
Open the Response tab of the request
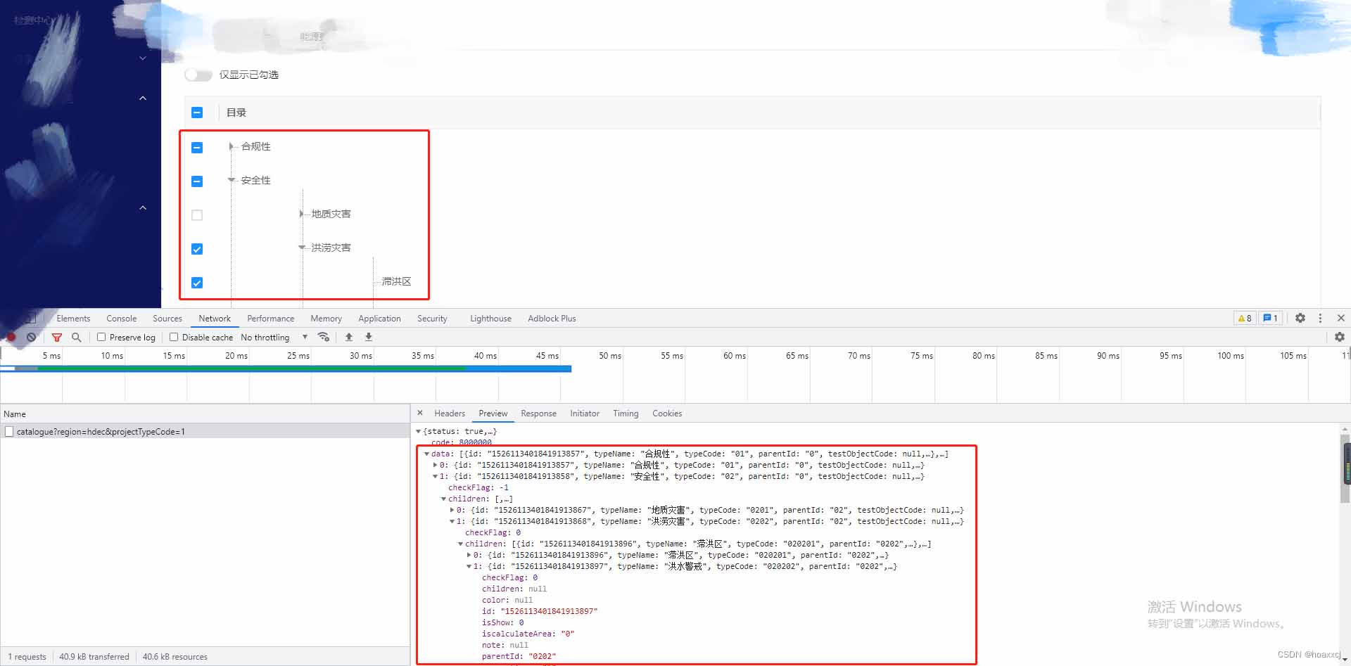[538, 414]
